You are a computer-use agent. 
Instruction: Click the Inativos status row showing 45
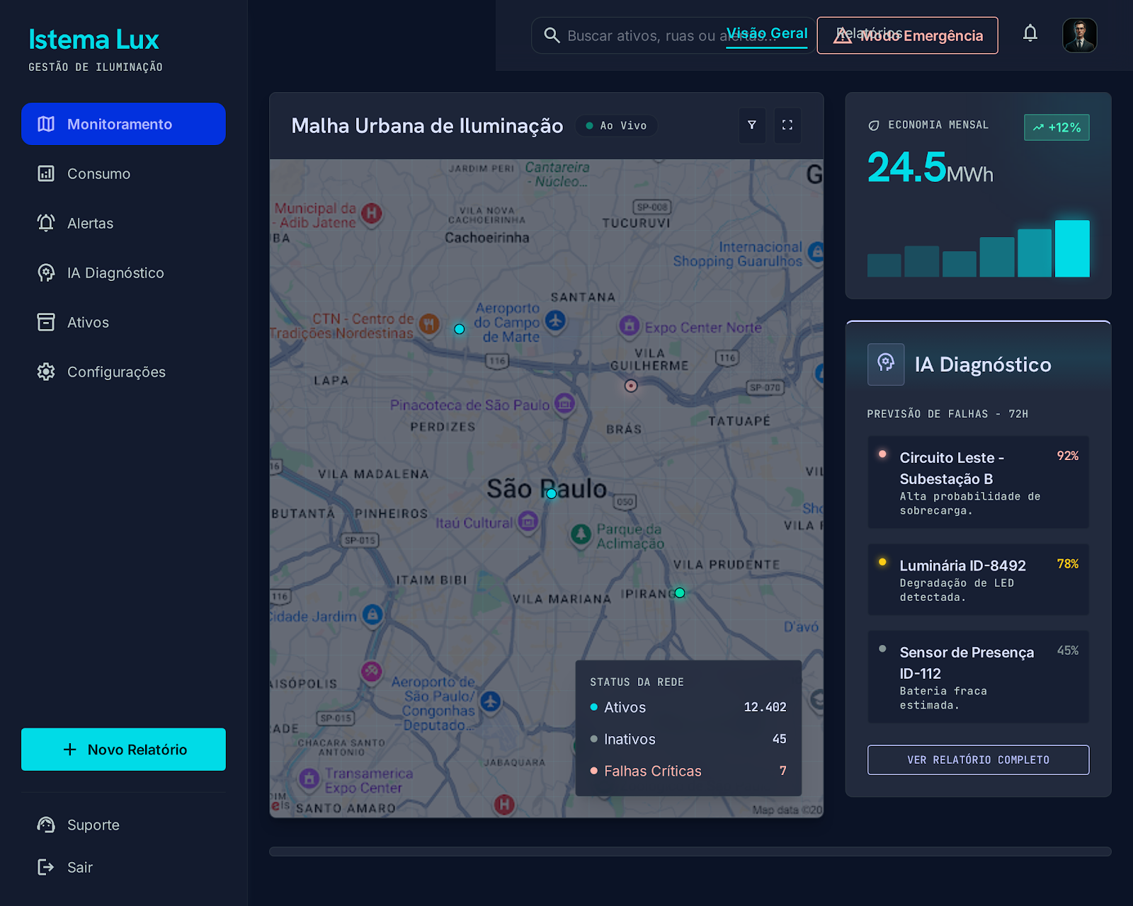pyautogui.click(x=688, y=739)
